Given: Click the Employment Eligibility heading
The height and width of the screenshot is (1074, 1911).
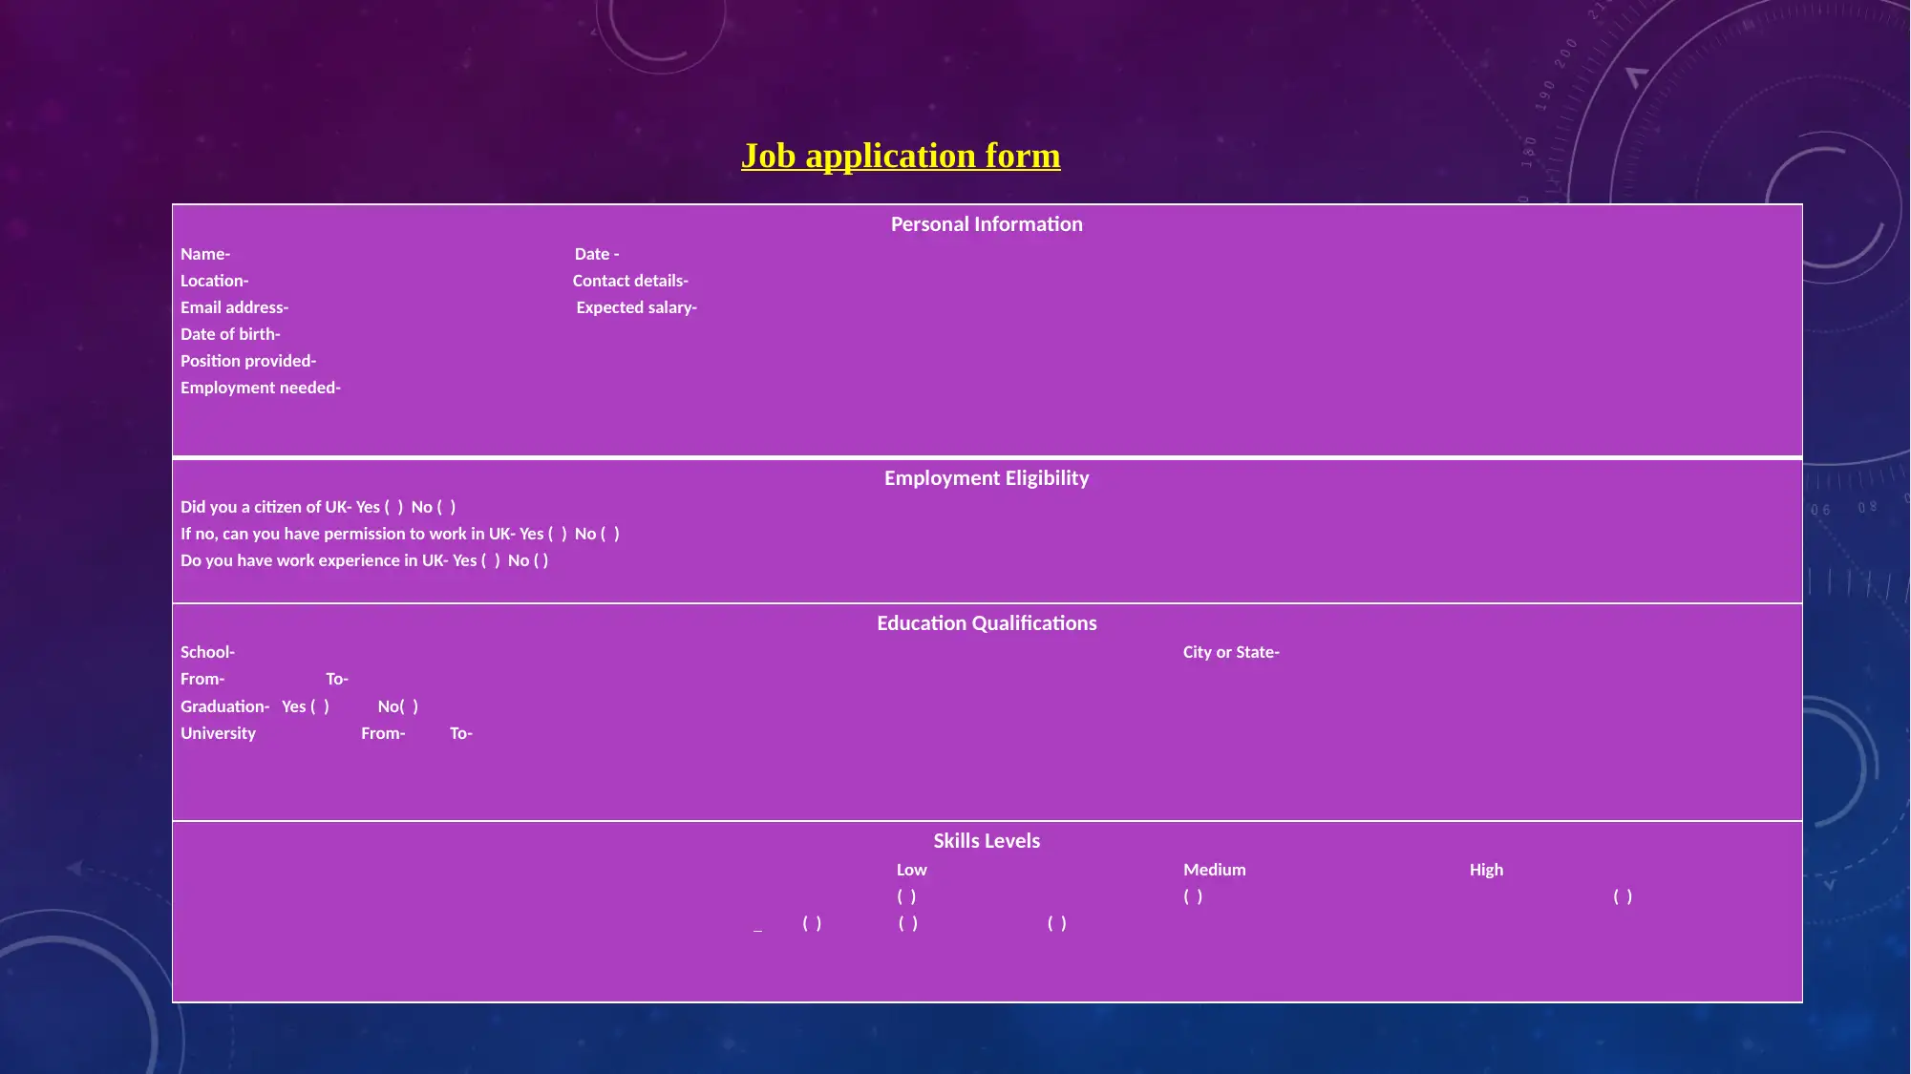Looking at the screenshot, I should coord(987,478).
